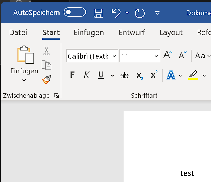This screenshot has width=211, height=182.
Task: Toggle bold with the F button
Action: (x=72, y=75)
